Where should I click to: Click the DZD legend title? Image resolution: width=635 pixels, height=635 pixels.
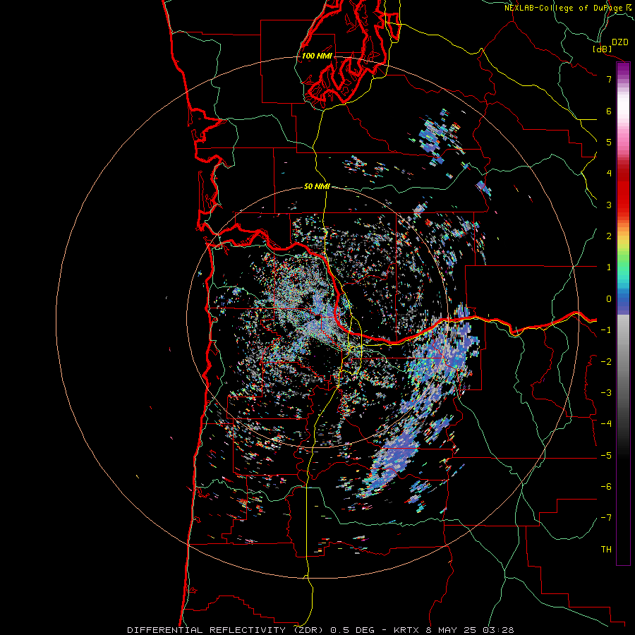619,42
